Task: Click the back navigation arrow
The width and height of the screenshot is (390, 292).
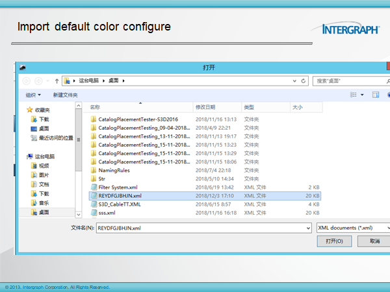Action: [27, 81]
